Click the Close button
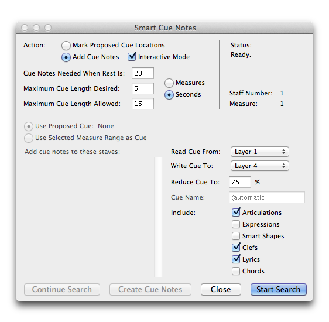329x322 pixels. [x=221, y=289]
